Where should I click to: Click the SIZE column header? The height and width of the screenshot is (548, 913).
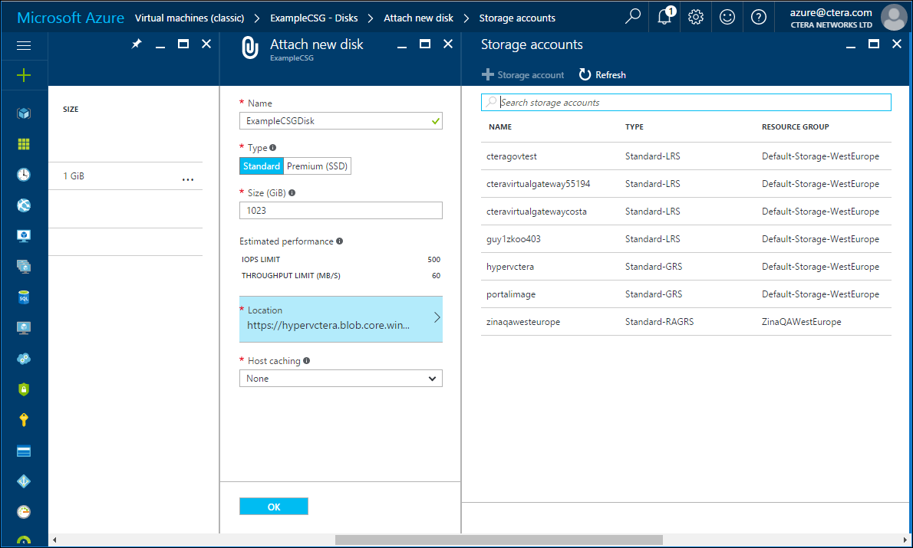tap(71, 110)
